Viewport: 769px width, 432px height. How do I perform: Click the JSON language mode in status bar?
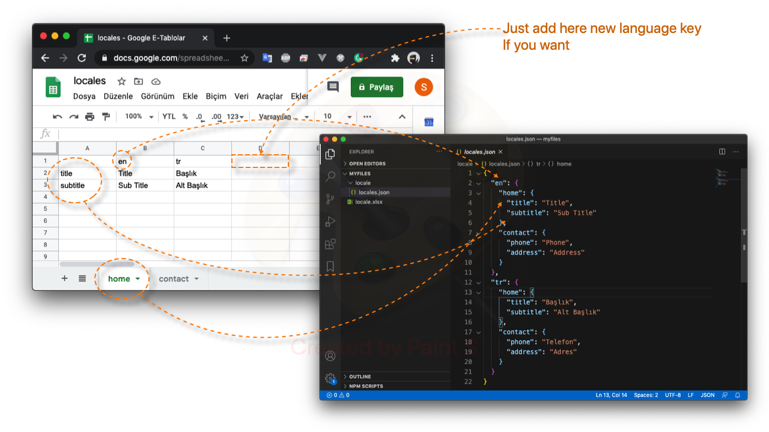[708, 395]
